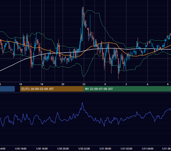Click the 1/31 04:00 time label

(x=147, y=148)
